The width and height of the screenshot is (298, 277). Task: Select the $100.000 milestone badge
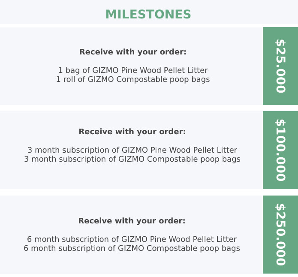tap(280, 150)
